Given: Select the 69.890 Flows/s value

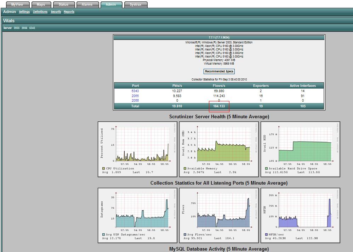Looking at the screenshot, I should click(219, 91).
